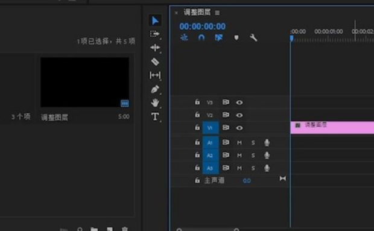Mute audio track A2

239,156
